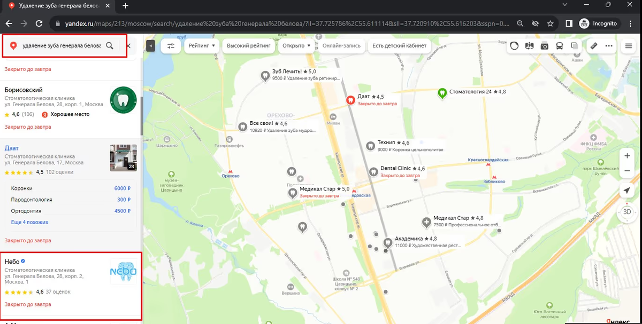
Task: Locate me with the arrow geolocation button
Action: (626, 191)
